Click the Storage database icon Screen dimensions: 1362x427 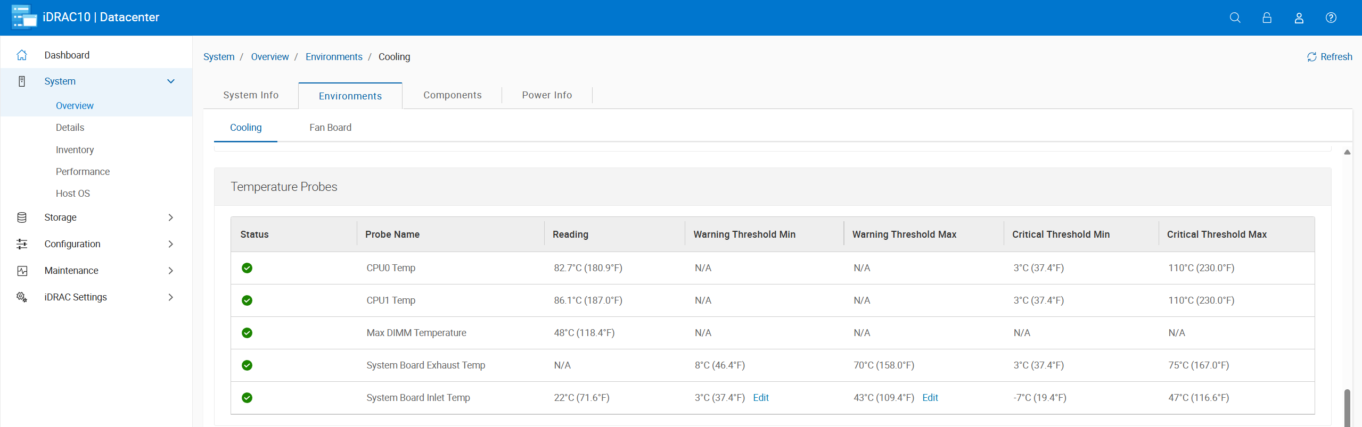pos(22,217)
